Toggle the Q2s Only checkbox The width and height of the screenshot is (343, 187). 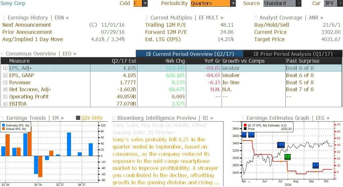[x=78, y=118]
